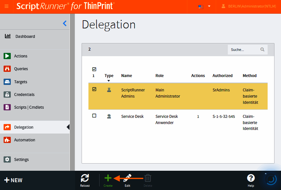The height and width of the screenshot is (190, 281).
Task: Click the Service Desk type icon
Action: 109,116
